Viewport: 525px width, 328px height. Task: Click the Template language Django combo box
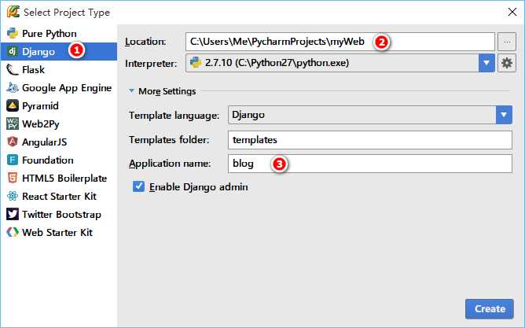pos(370,115)
